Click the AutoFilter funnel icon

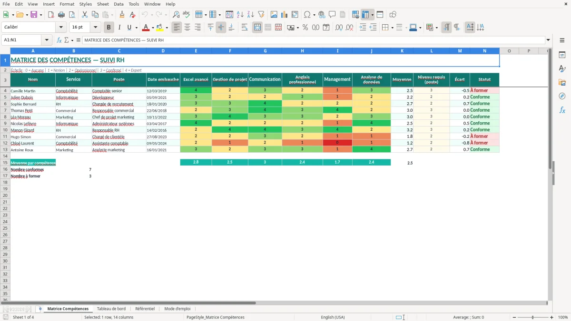click(261, 14)
